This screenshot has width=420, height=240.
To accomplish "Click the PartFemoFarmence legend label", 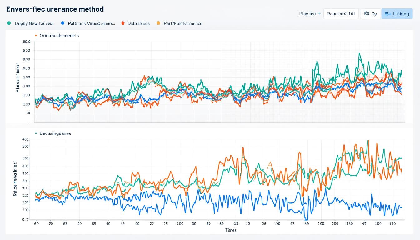I will click(183, 23).
